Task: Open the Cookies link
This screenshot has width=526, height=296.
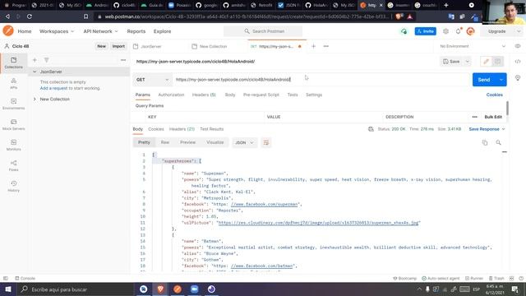Action: click(x=494, y=95)
